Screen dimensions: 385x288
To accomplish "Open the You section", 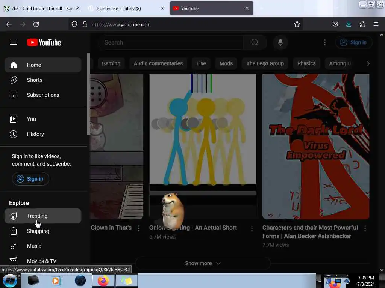I will pyautogui.click(x=43, y=119).
